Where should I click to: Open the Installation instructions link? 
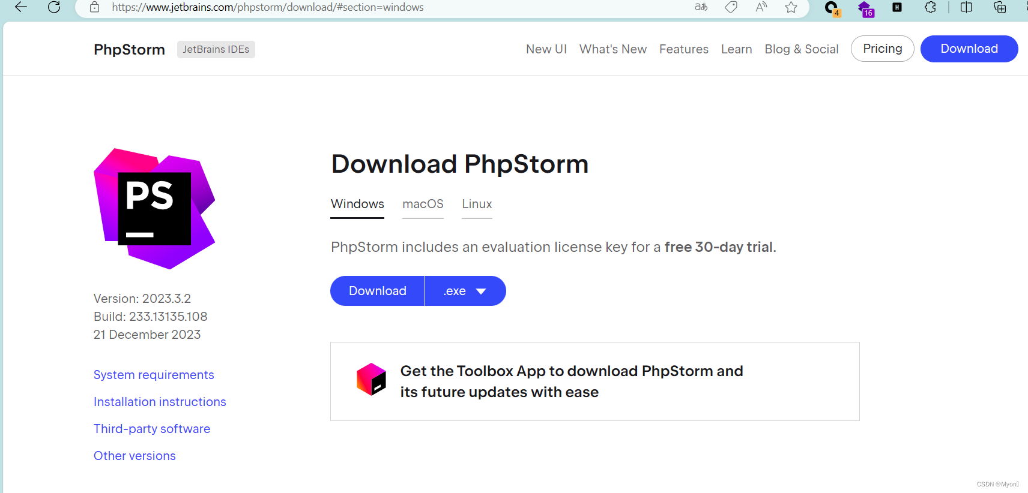[160, 401]
